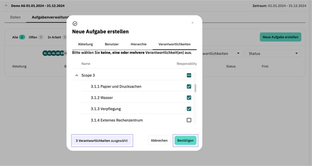Viewport: 312px width, 166px height.
Task: Click the 3.1.2 Wasser row label
Action: point(102,98)
